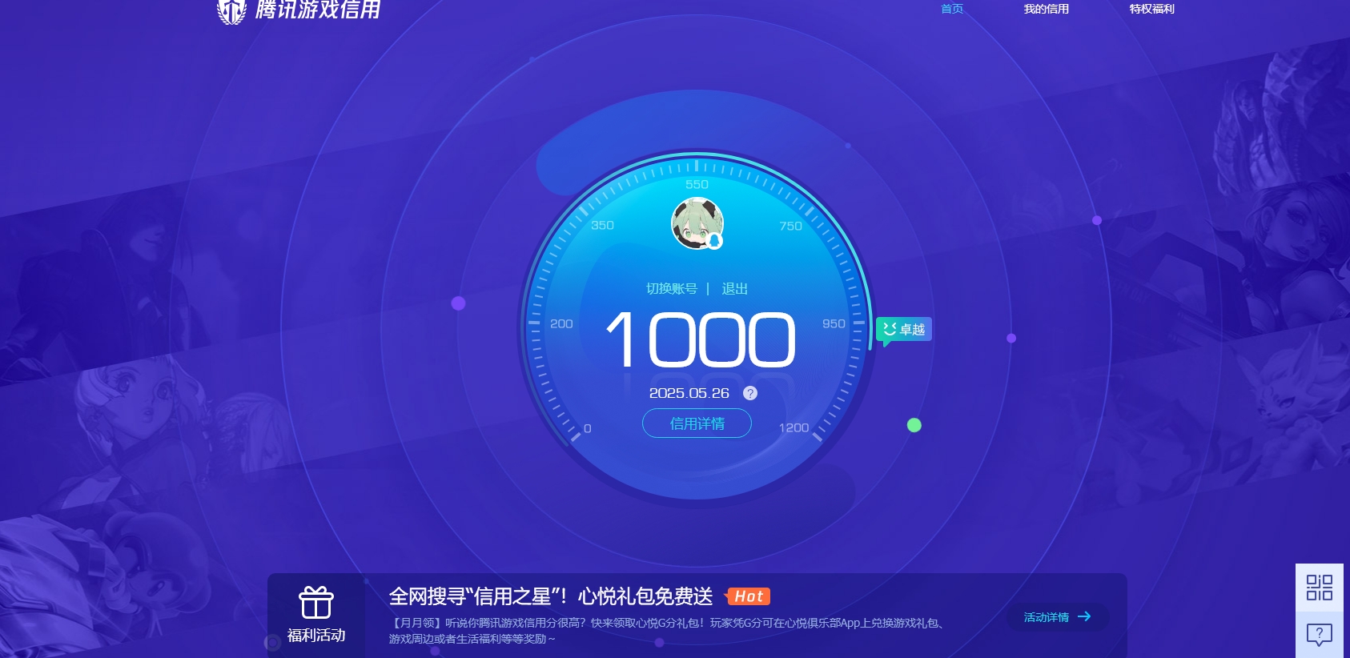Screen dimensions: 1350x658
Task: Click the 550 gauge scale label
Action: tap(697, 185)
